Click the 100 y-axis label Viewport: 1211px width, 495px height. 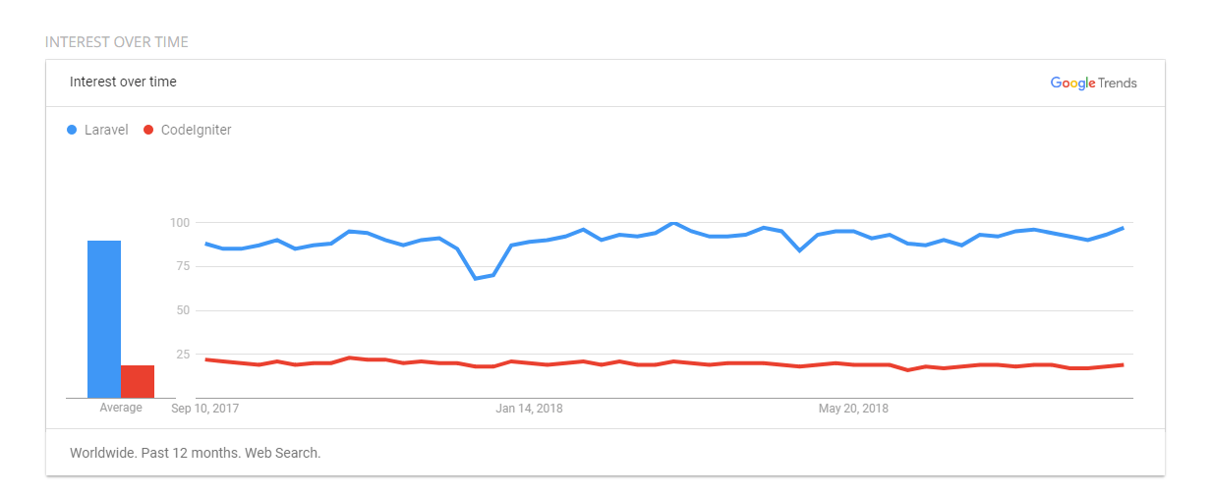coord(178,223)
